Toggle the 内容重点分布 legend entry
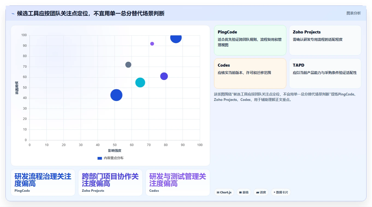Image resolution: width=372 pixels, height=207 pixels. [110, 158]
